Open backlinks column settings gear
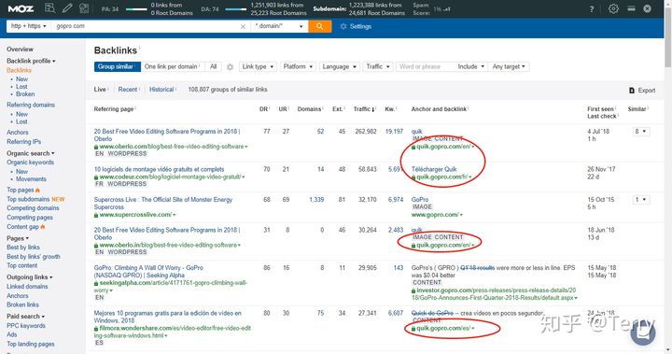This screenshot has width=672, height=354. pyautogui.click(x=230, y=67)
